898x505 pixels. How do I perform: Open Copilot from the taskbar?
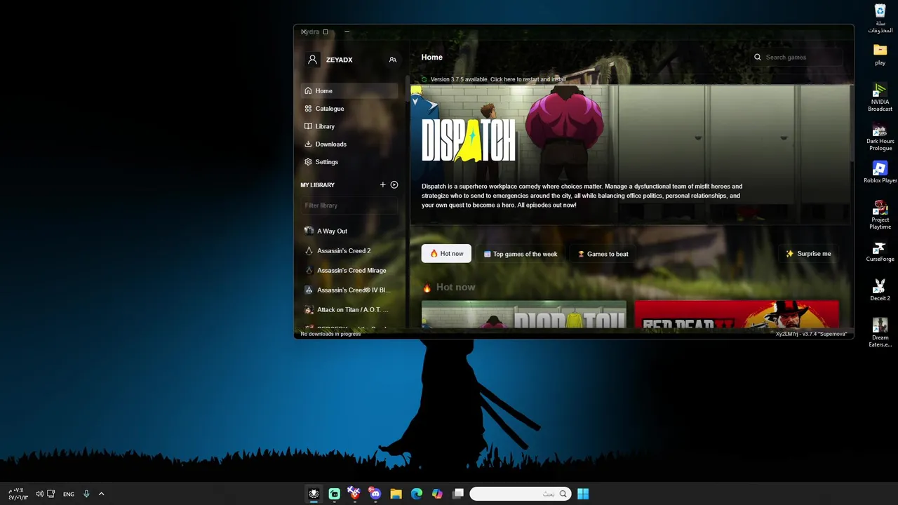click(x=437, y=494)
